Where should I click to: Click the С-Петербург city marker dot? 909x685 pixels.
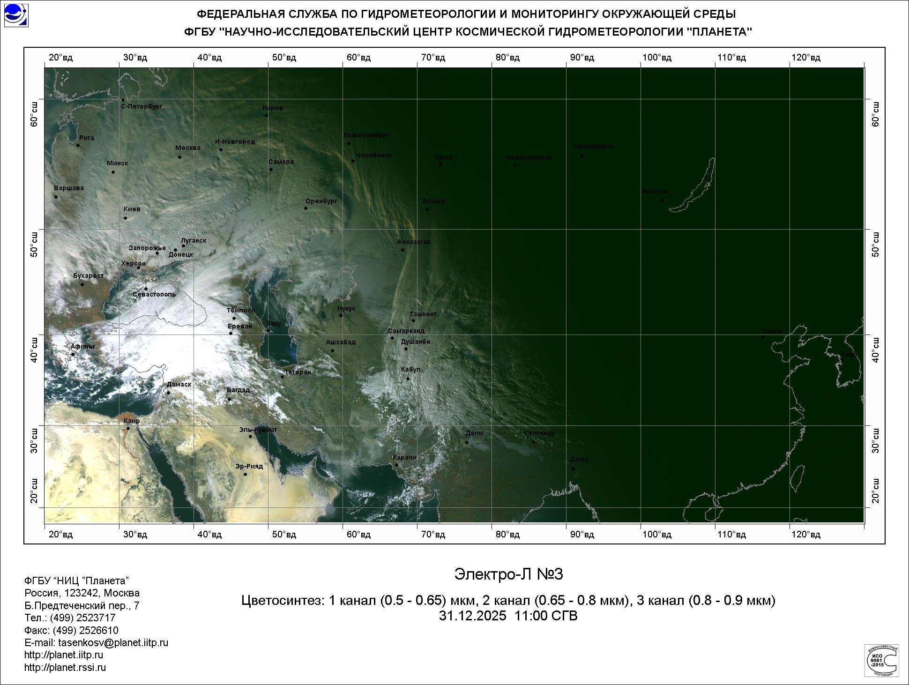click(x=123, y=100)
